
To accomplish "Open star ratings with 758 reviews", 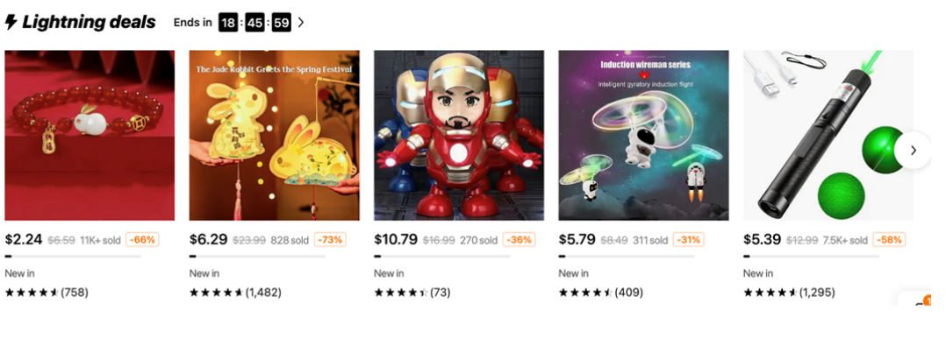I will [x=47, y=293].
